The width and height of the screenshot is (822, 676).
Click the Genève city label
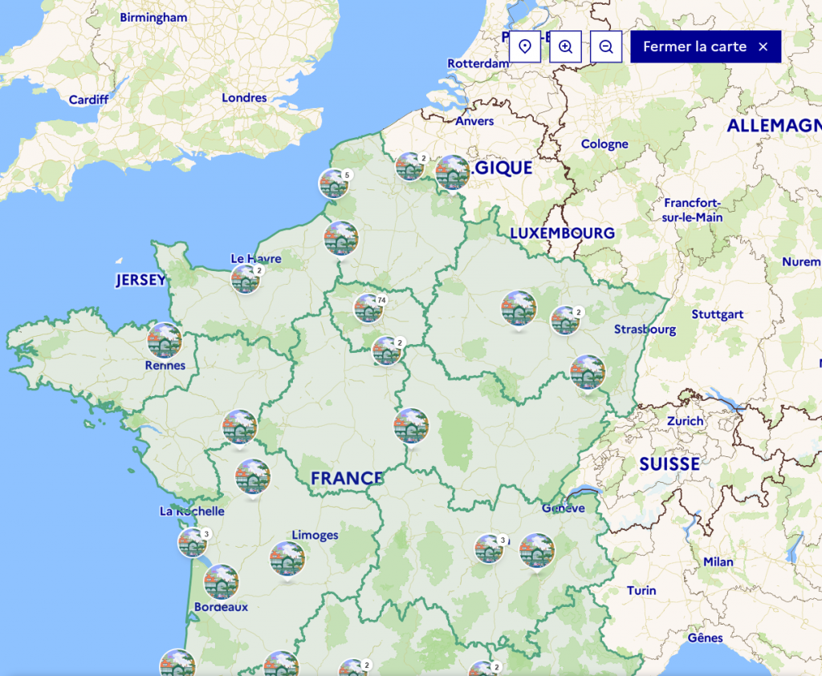[564, 508]
